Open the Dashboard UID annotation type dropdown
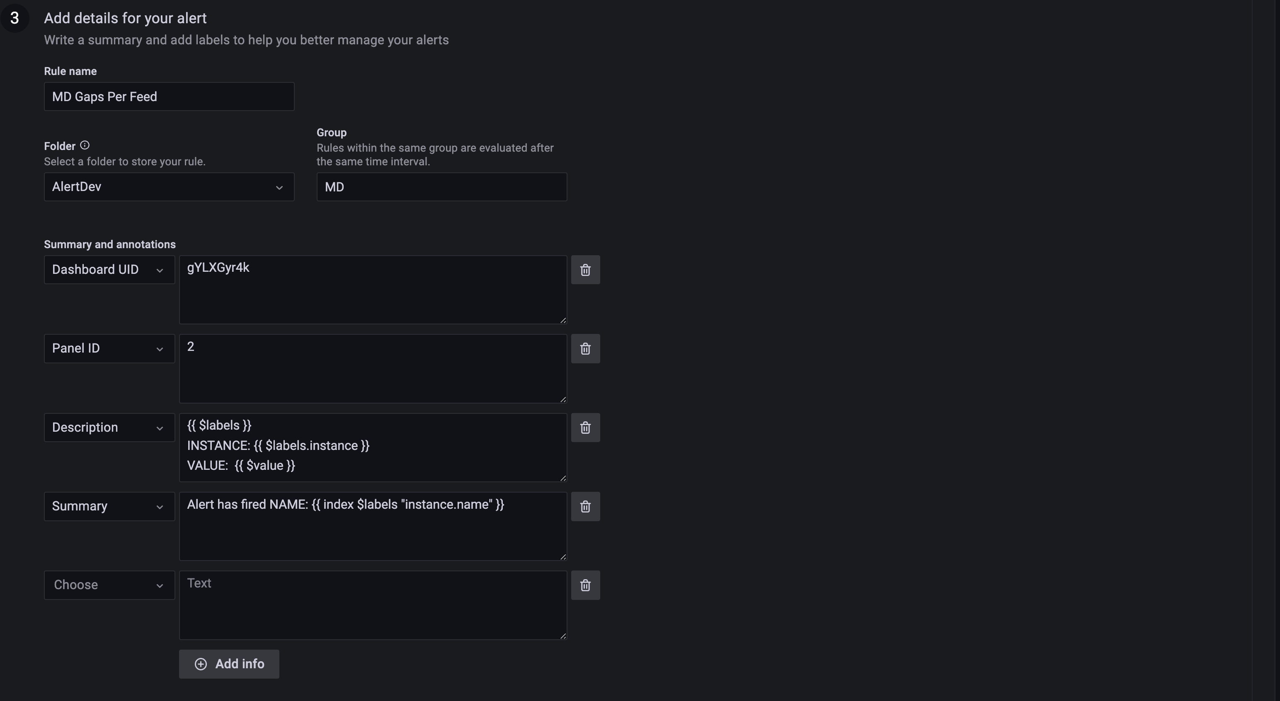 tap(109, 270)
